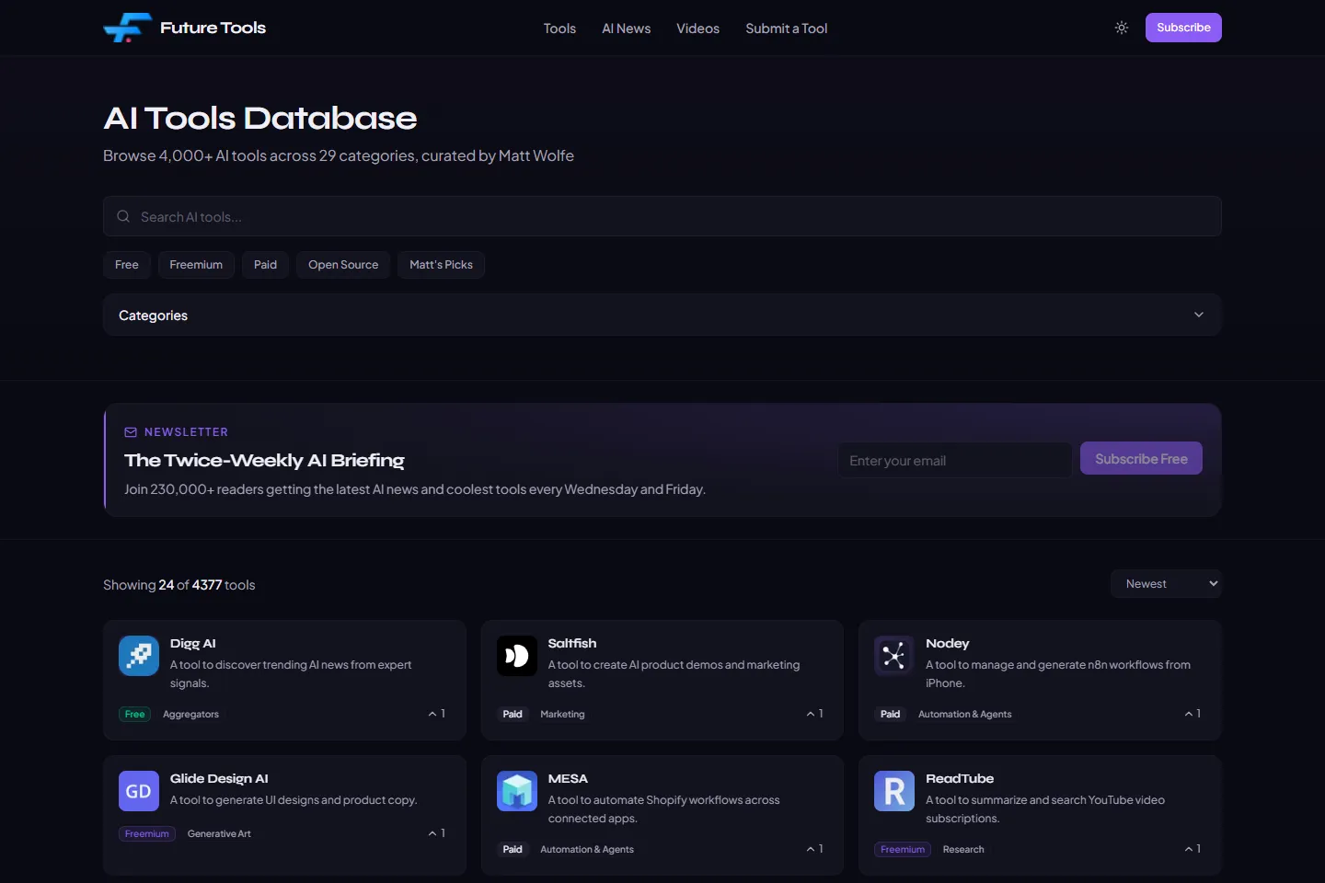Click Automation & Agents tag on Nodey

coord(965,714)
